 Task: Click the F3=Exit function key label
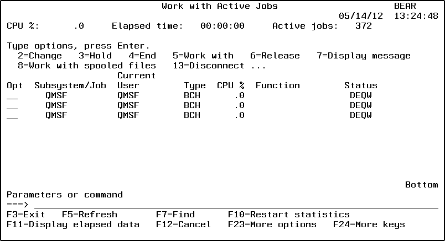(x=26, y=215)
